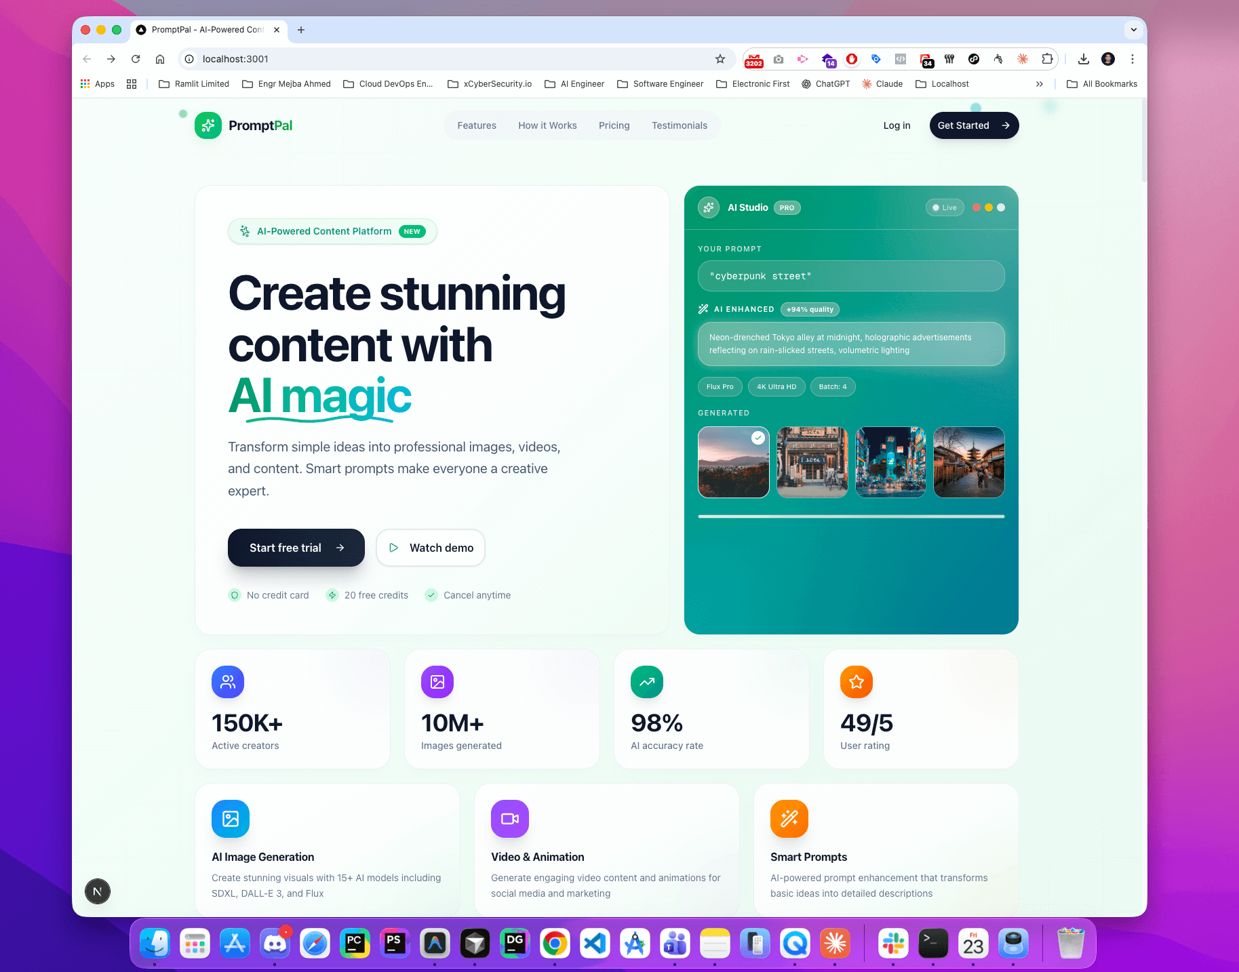This screenshot has width=1239, height=972.
Task: Open Chrome's three-dot menu
Action: point(1132,59)
